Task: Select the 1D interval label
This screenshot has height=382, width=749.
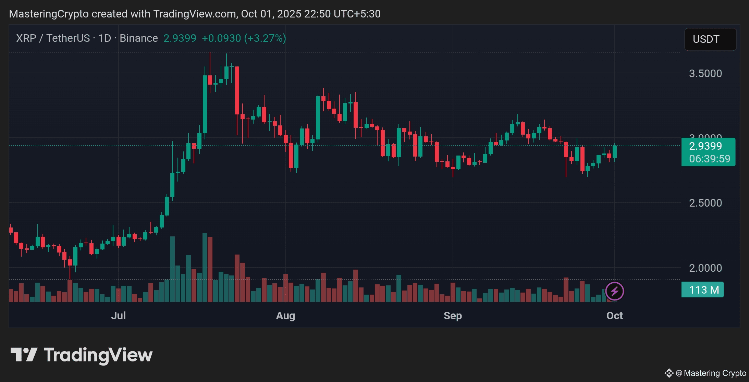Action: [105, 38]
